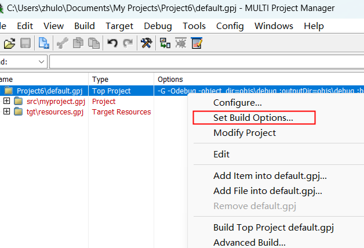Image resolution: width=364 pixels, height=248 pixels.
Task: Click the Redo arrow icon
Action: 128,44
